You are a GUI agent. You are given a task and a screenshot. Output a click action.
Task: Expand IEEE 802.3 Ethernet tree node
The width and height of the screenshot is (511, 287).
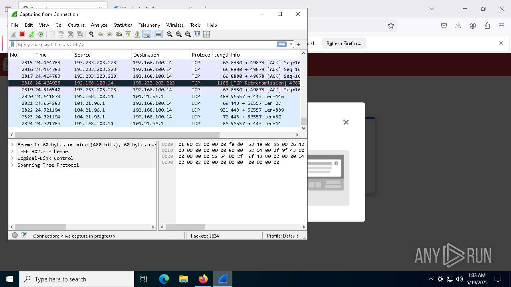coord(12,151)
